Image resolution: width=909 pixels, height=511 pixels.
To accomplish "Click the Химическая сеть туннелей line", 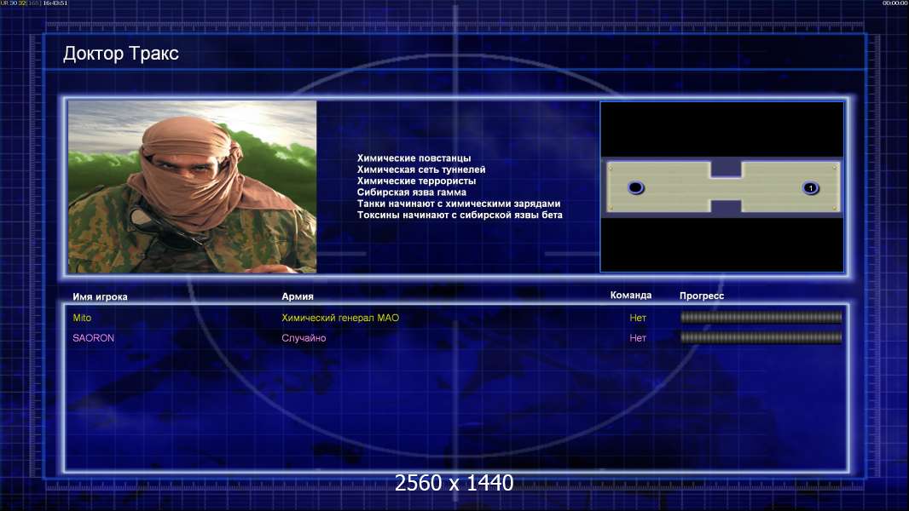I will (421, 169).
